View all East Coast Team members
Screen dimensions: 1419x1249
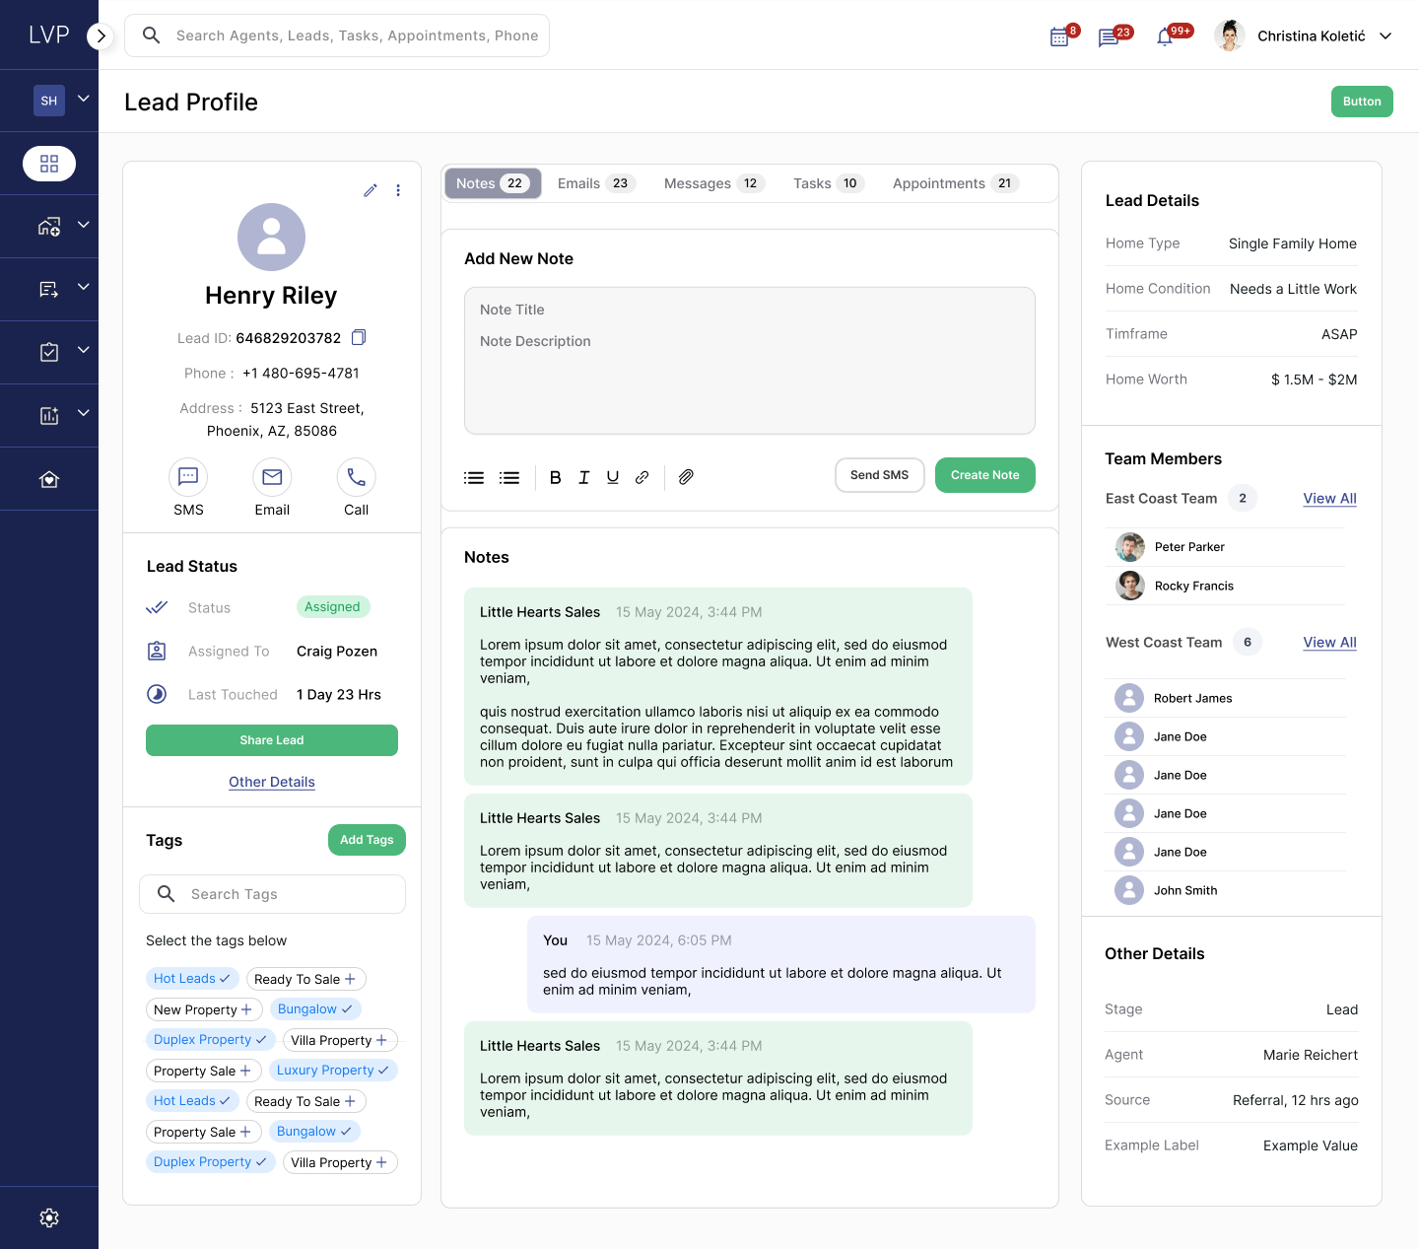point(1330,499)
